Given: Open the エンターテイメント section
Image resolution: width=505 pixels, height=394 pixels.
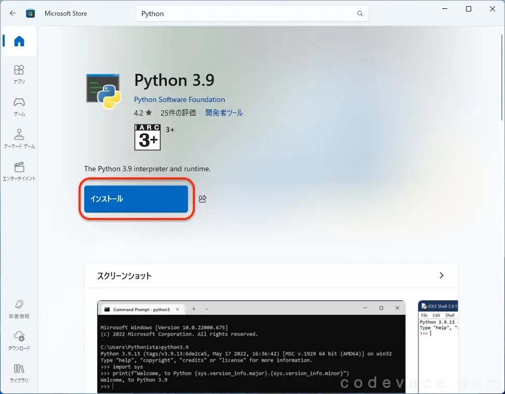Looking at the screenshot, I should [19, 171].
